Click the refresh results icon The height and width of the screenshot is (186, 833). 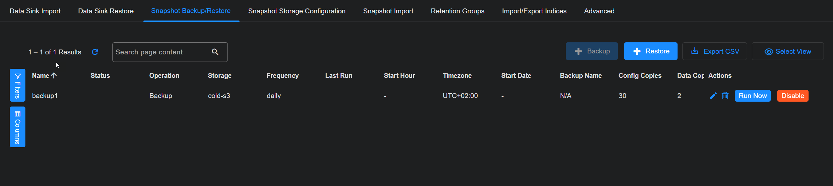point(95,52)
